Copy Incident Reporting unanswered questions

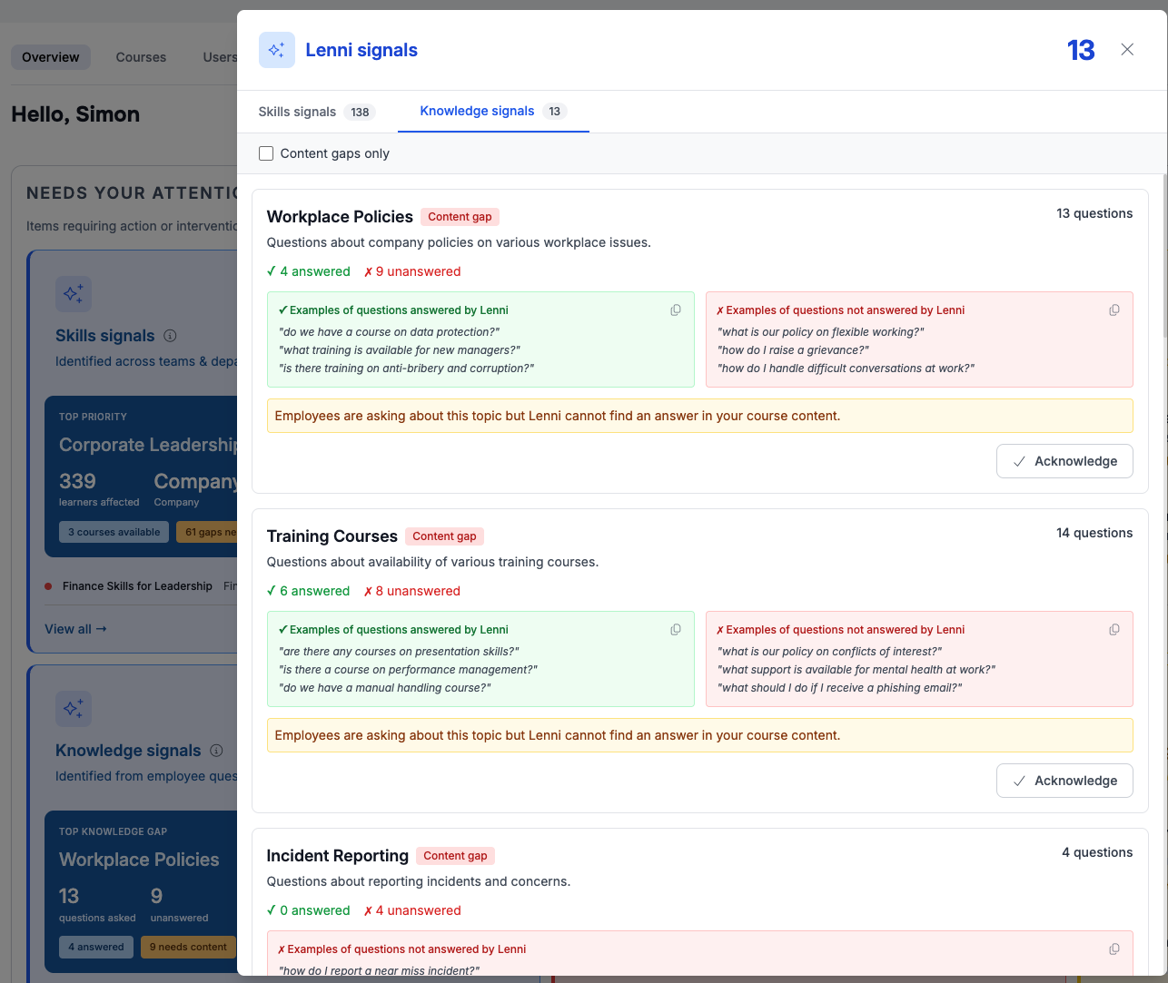[x=1114, y=949]
